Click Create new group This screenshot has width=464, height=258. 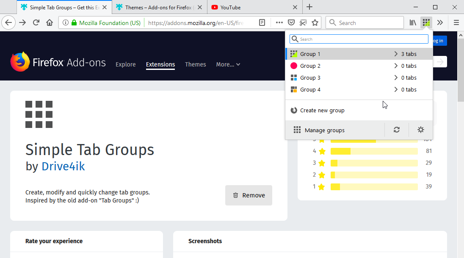pos(322,111)
